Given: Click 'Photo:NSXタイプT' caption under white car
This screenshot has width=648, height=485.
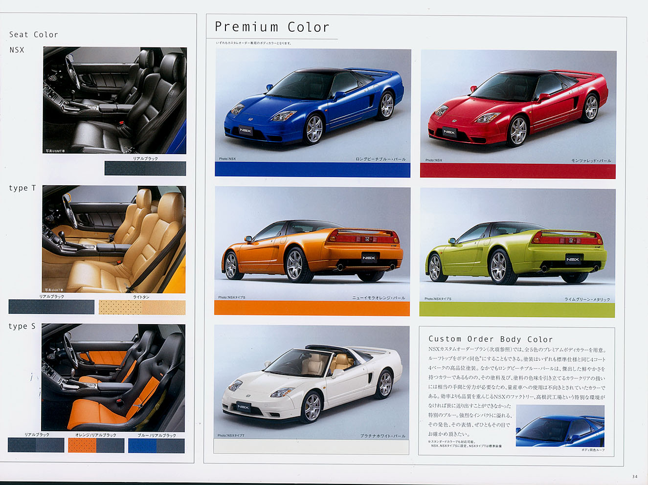Looking at the screenshot, I should [x=231, y=436].
